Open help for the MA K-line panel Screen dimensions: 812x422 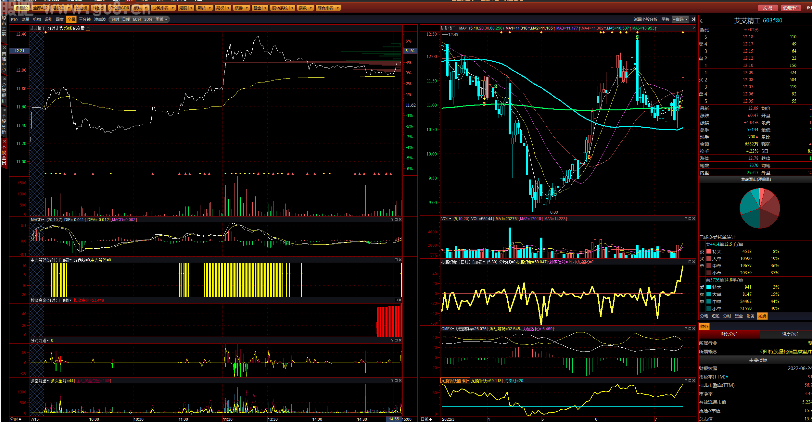click(694, 28)
